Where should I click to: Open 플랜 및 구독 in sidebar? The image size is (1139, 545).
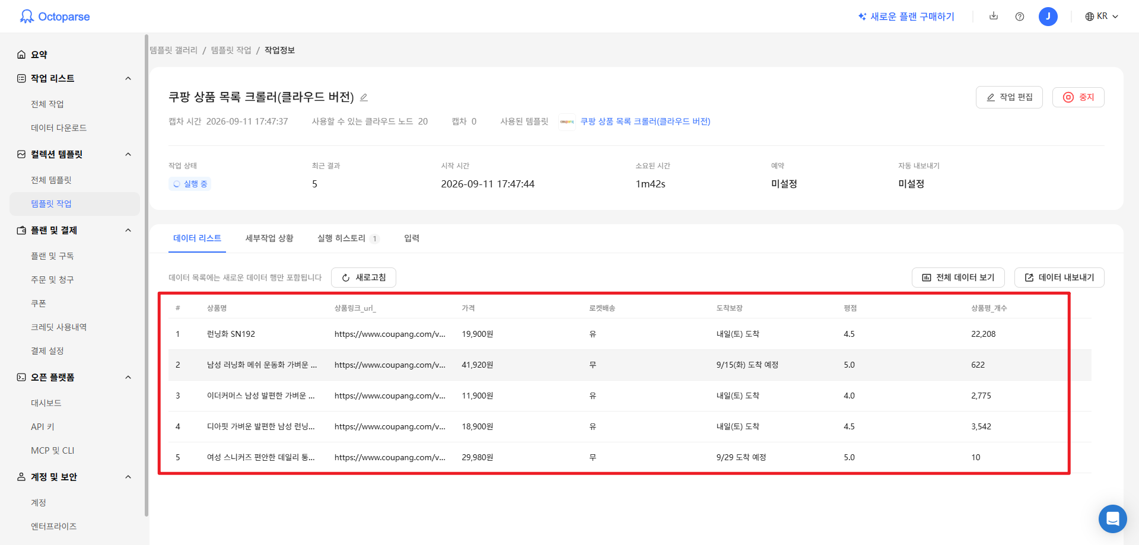point(52,256)
